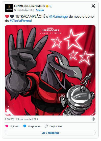Click the 3,6 mil likes count
This screenshot has height=141, width=101.
click(14, 127)
